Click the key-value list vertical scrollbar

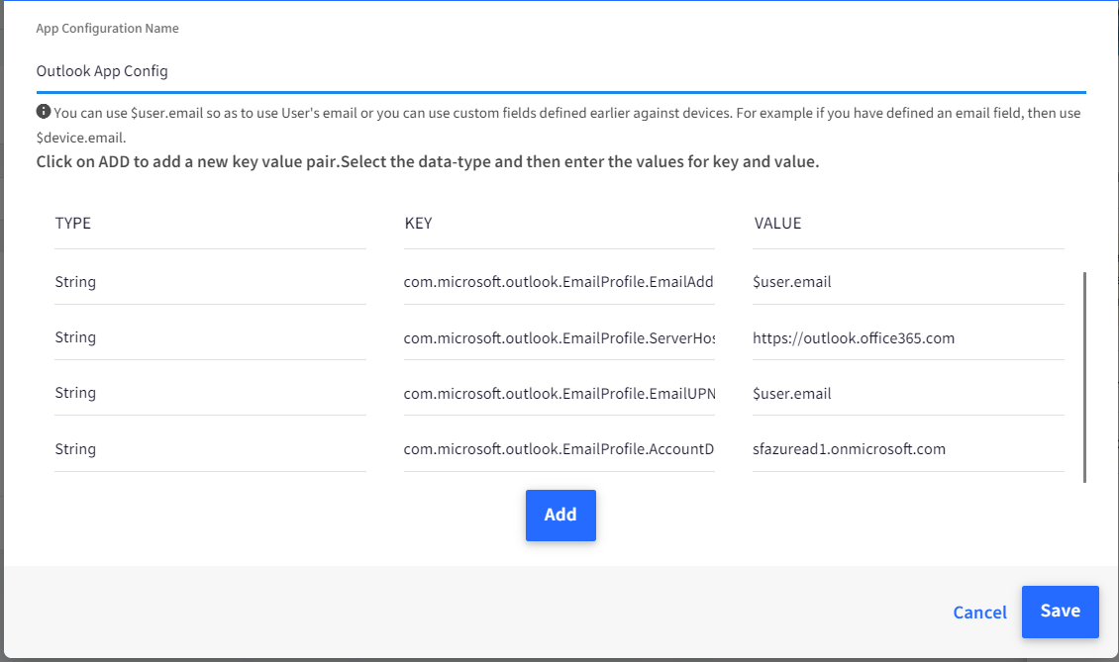tap(1084, 377)
